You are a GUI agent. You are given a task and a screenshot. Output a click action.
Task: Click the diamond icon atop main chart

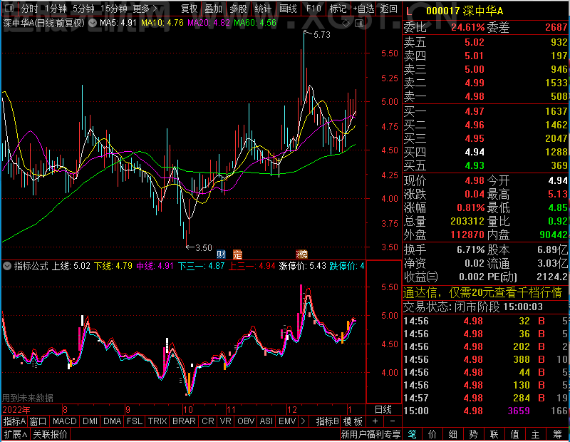(346, 24)
